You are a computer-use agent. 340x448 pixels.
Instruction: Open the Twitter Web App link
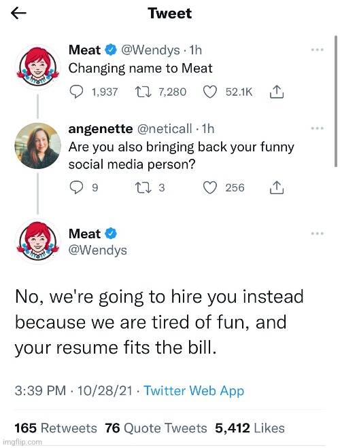pyautogui.click(x=194, y=391)
